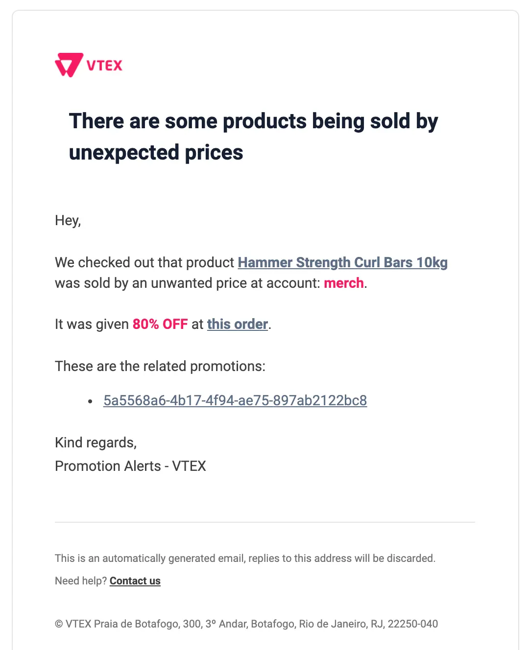Click the "Promotion Alerts - VTEX" signature
528x650 pixels.
[130, 466]
